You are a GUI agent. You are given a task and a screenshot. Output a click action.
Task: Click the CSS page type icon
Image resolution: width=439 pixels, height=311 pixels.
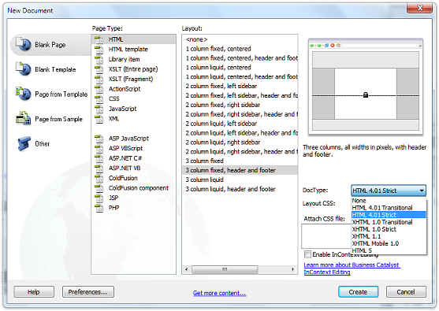[99, 98]
